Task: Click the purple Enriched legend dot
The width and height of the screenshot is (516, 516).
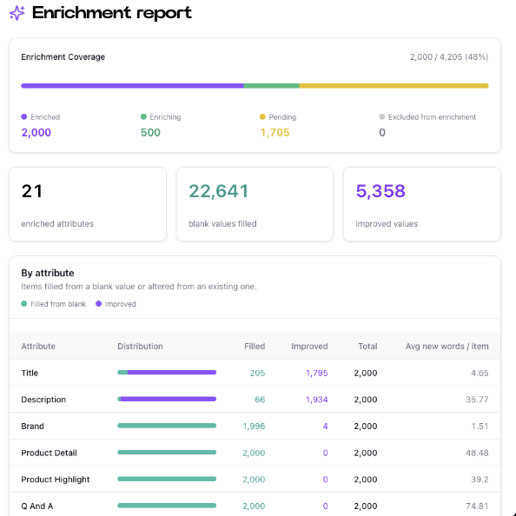Action: click(x=23, y=116)
